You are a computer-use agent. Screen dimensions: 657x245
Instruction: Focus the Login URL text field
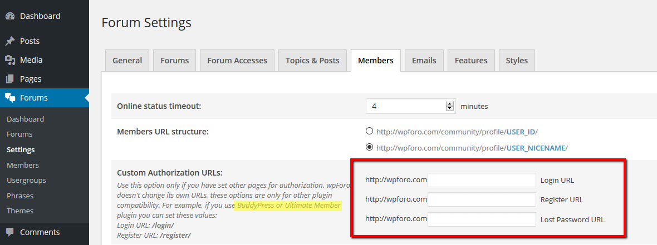pos(482,180)
